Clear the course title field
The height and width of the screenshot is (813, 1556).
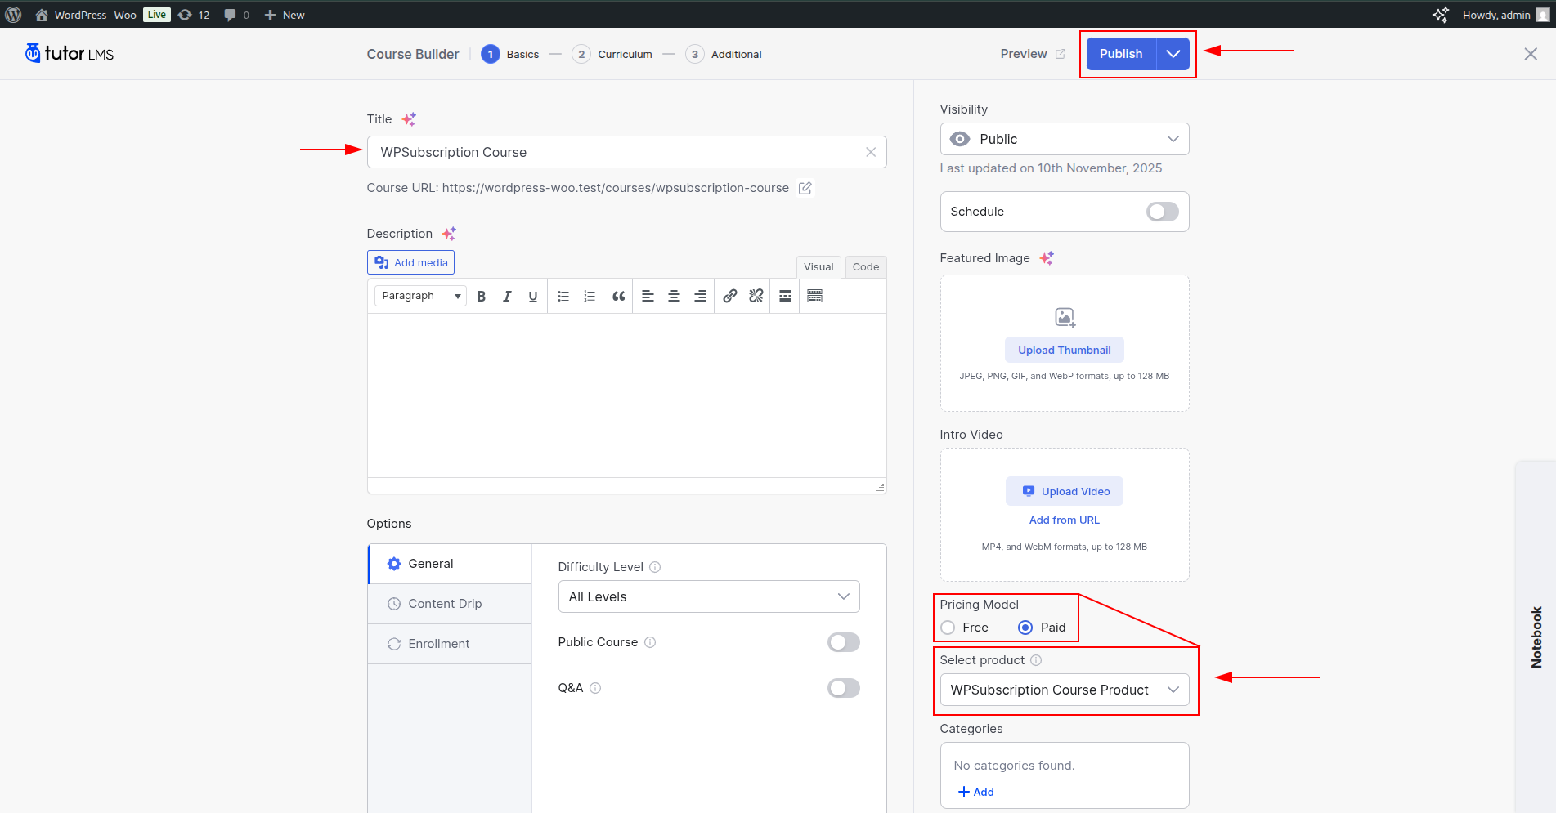(x=871, y=152)
